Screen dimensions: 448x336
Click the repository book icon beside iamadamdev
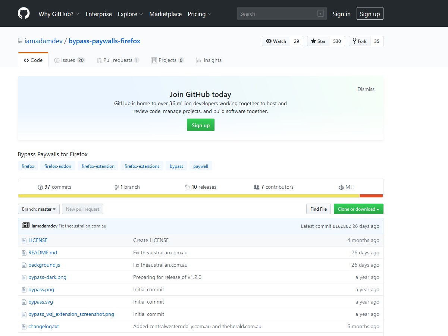(x=20, y=41)
